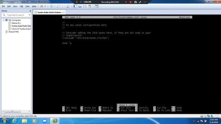Open the recorder hamburger menu icon
The width and height of the screenshot is (221, 124).
77,2
